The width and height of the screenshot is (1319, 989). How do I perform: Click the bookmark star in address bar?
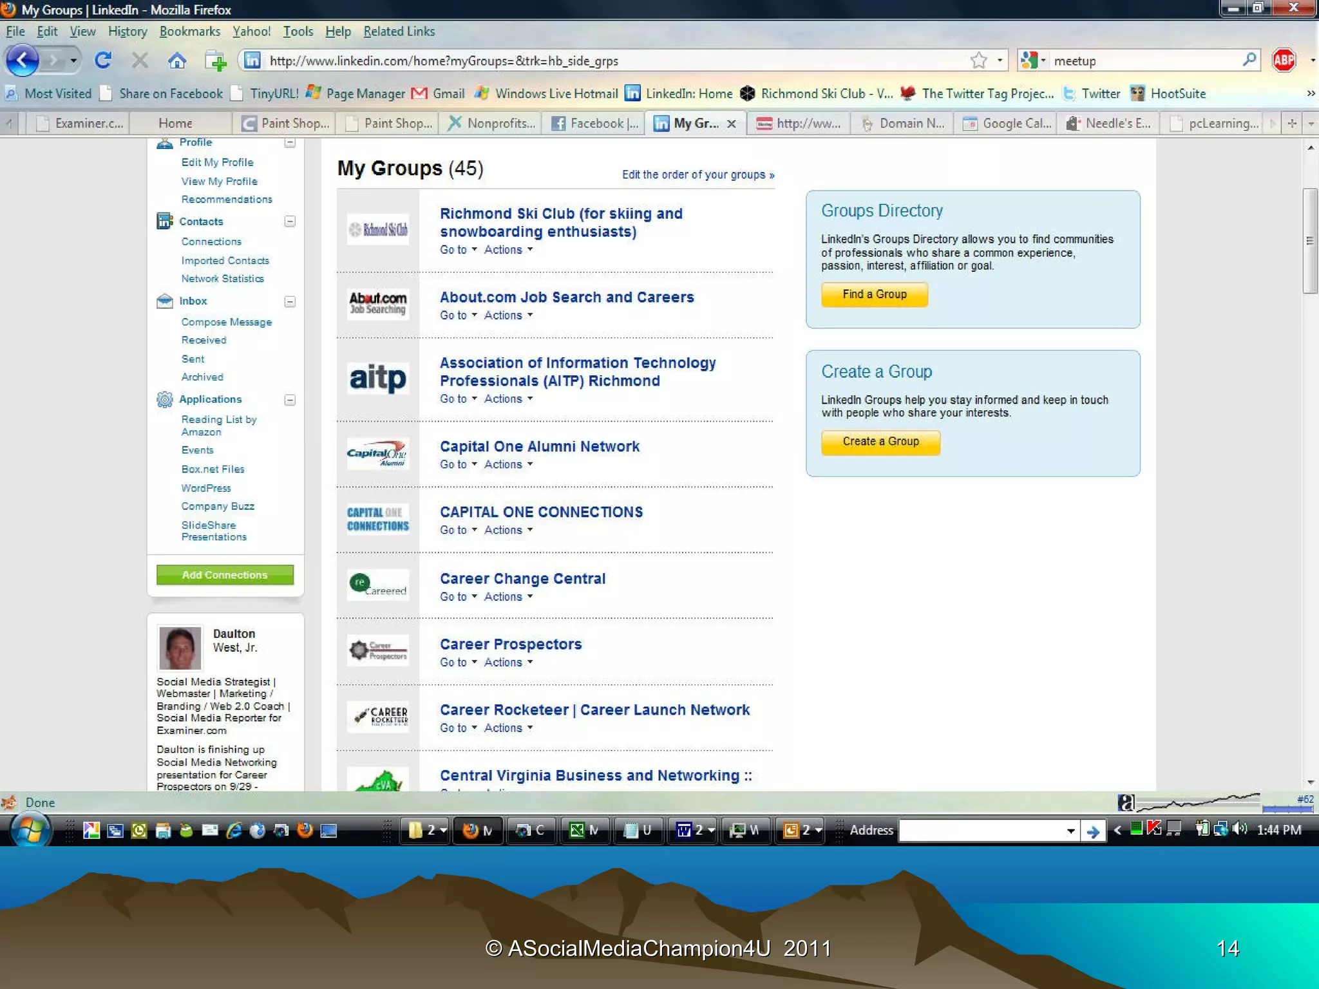click(978, 61)
